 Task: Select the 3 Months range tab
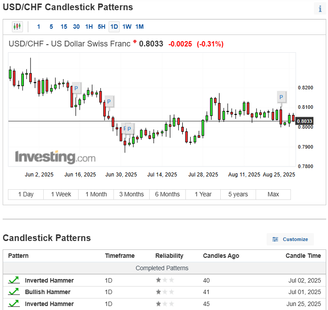(x=132, y=194)
